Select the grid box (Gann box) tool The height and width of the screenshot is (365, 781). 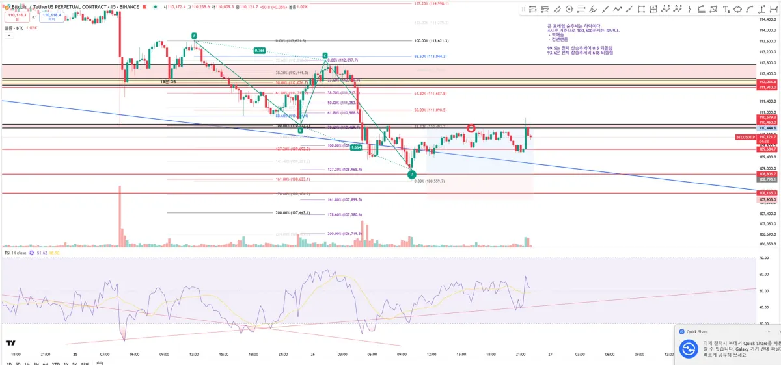point(653,9)
